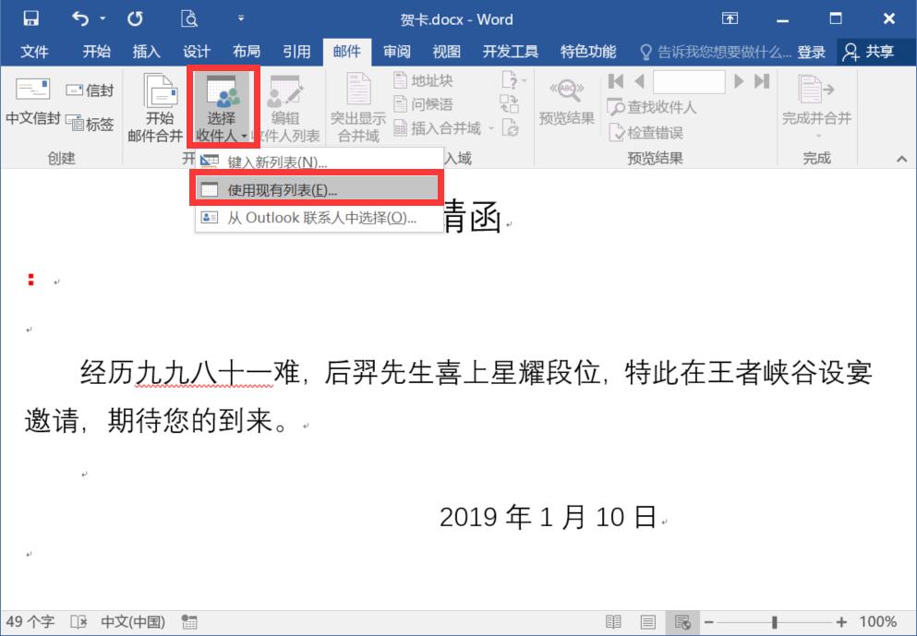Screen dimensions: 917x636
Task: Switch to the 审阅 ribbon tab
Action: [396, 52]
